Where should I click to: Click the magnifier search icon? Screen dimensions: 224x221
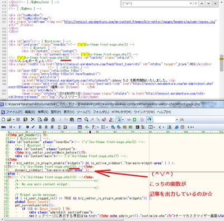click(86, 120)
